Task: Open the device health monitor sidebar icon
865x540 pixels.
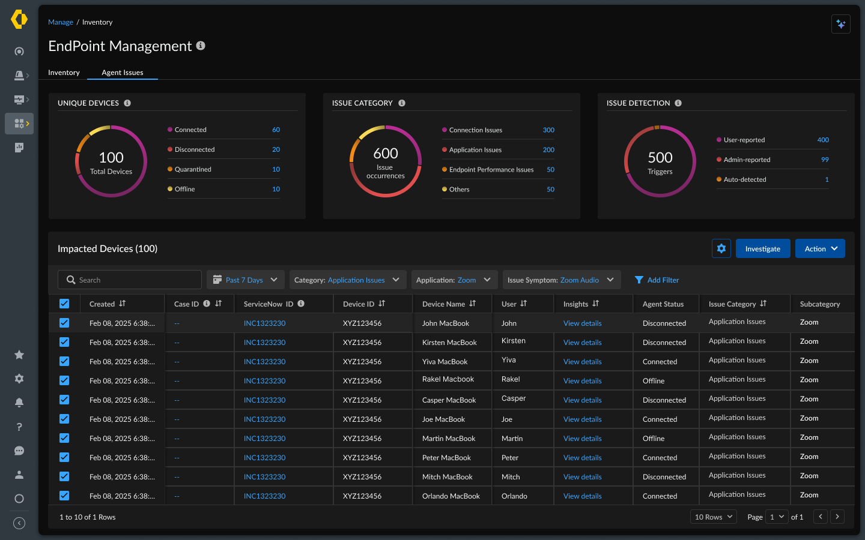Action: pos(19,100)
